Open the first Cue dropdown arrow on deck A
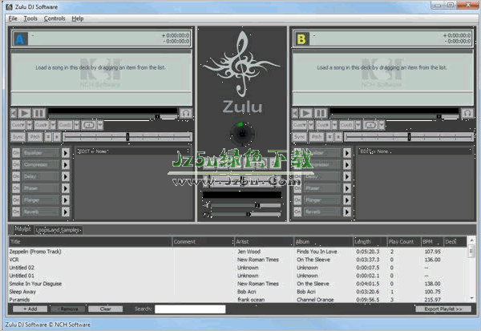Image resolution: width=481 pixels, height=331 pixels. 30,125
